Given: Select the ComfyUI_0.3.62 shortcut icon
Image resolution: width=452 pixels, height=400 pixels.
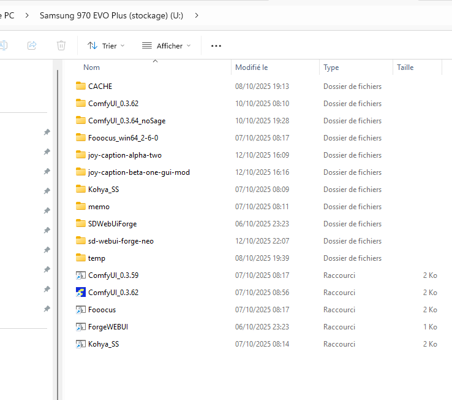Looking at the screenshot, I should point(80,293).
